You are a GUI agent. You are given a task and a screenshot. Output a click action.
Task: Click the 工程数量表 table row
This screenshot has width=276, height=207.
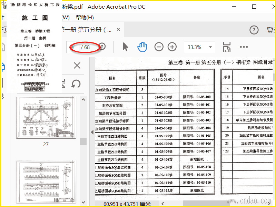click(x=154, y=97)
